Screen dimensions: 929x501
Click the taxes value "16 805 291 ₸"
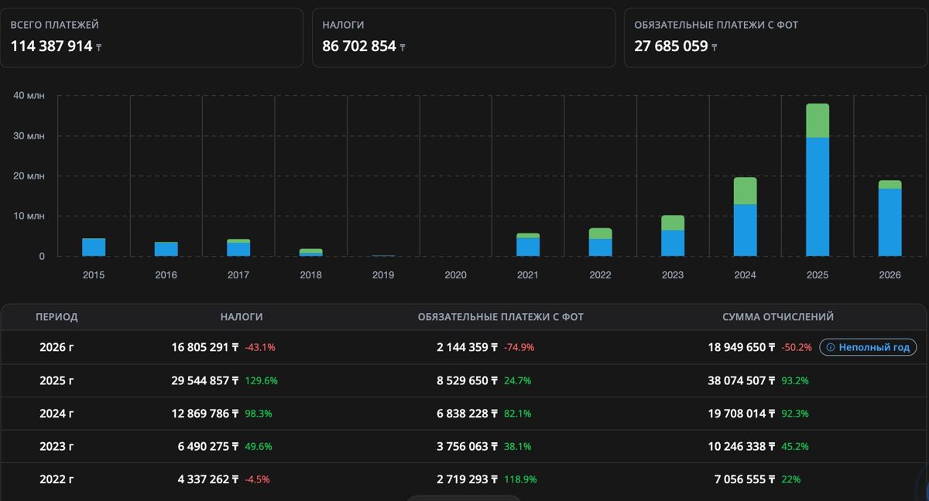pyautogui.click(x=205, y=348)
